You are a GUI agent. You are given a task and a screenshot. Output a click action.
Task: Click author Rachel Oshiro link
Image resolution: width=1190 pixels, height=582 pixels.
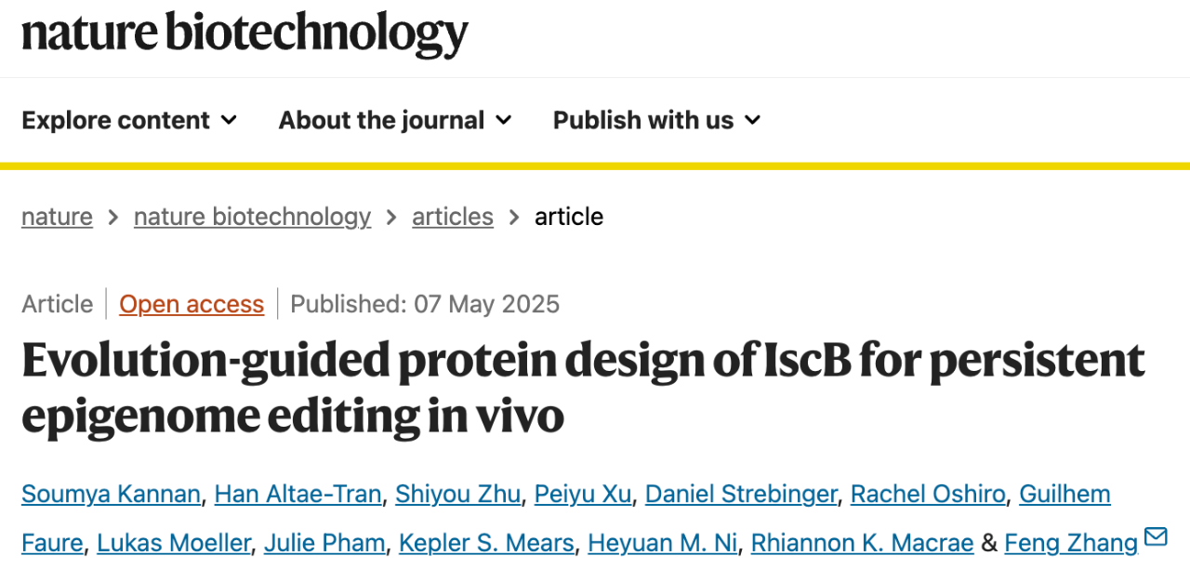[x=928, y=494]
